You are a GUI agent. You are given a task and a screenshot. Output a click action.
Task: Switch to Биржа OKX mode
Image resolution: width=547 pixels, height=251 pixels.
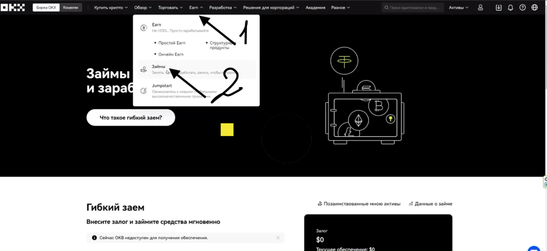point(46,8)
